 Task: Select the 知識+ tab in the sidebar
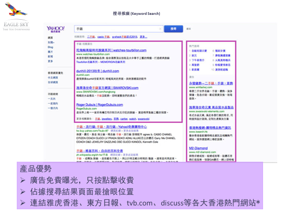[51, 42]
